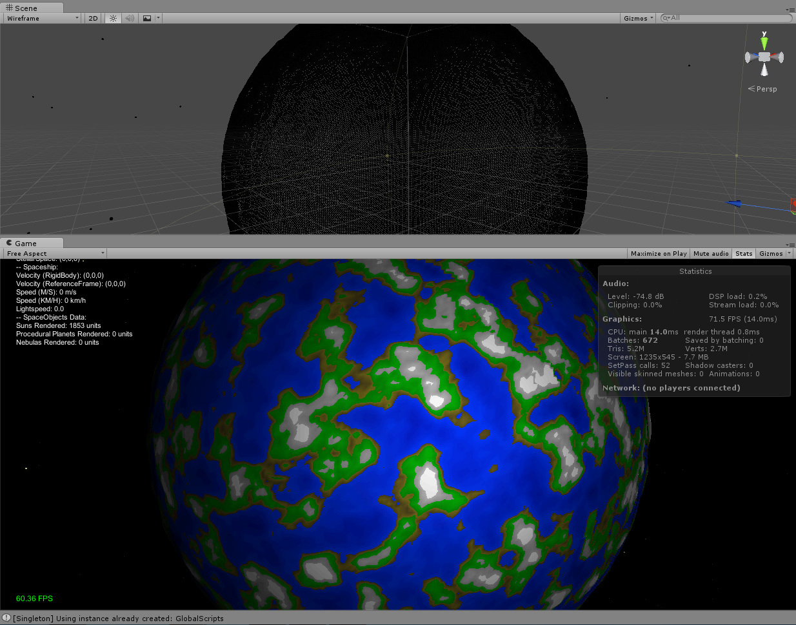Switch the Scene view to 2D mode
The image size is (796, 625).
point(92,18)
